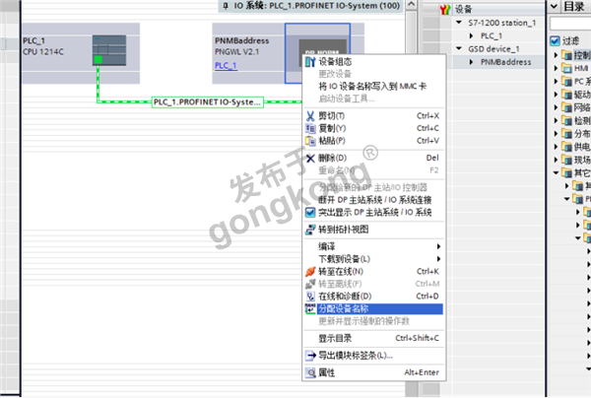
Task: Open the 下载到设备 submenu
Action: [373, 259]
